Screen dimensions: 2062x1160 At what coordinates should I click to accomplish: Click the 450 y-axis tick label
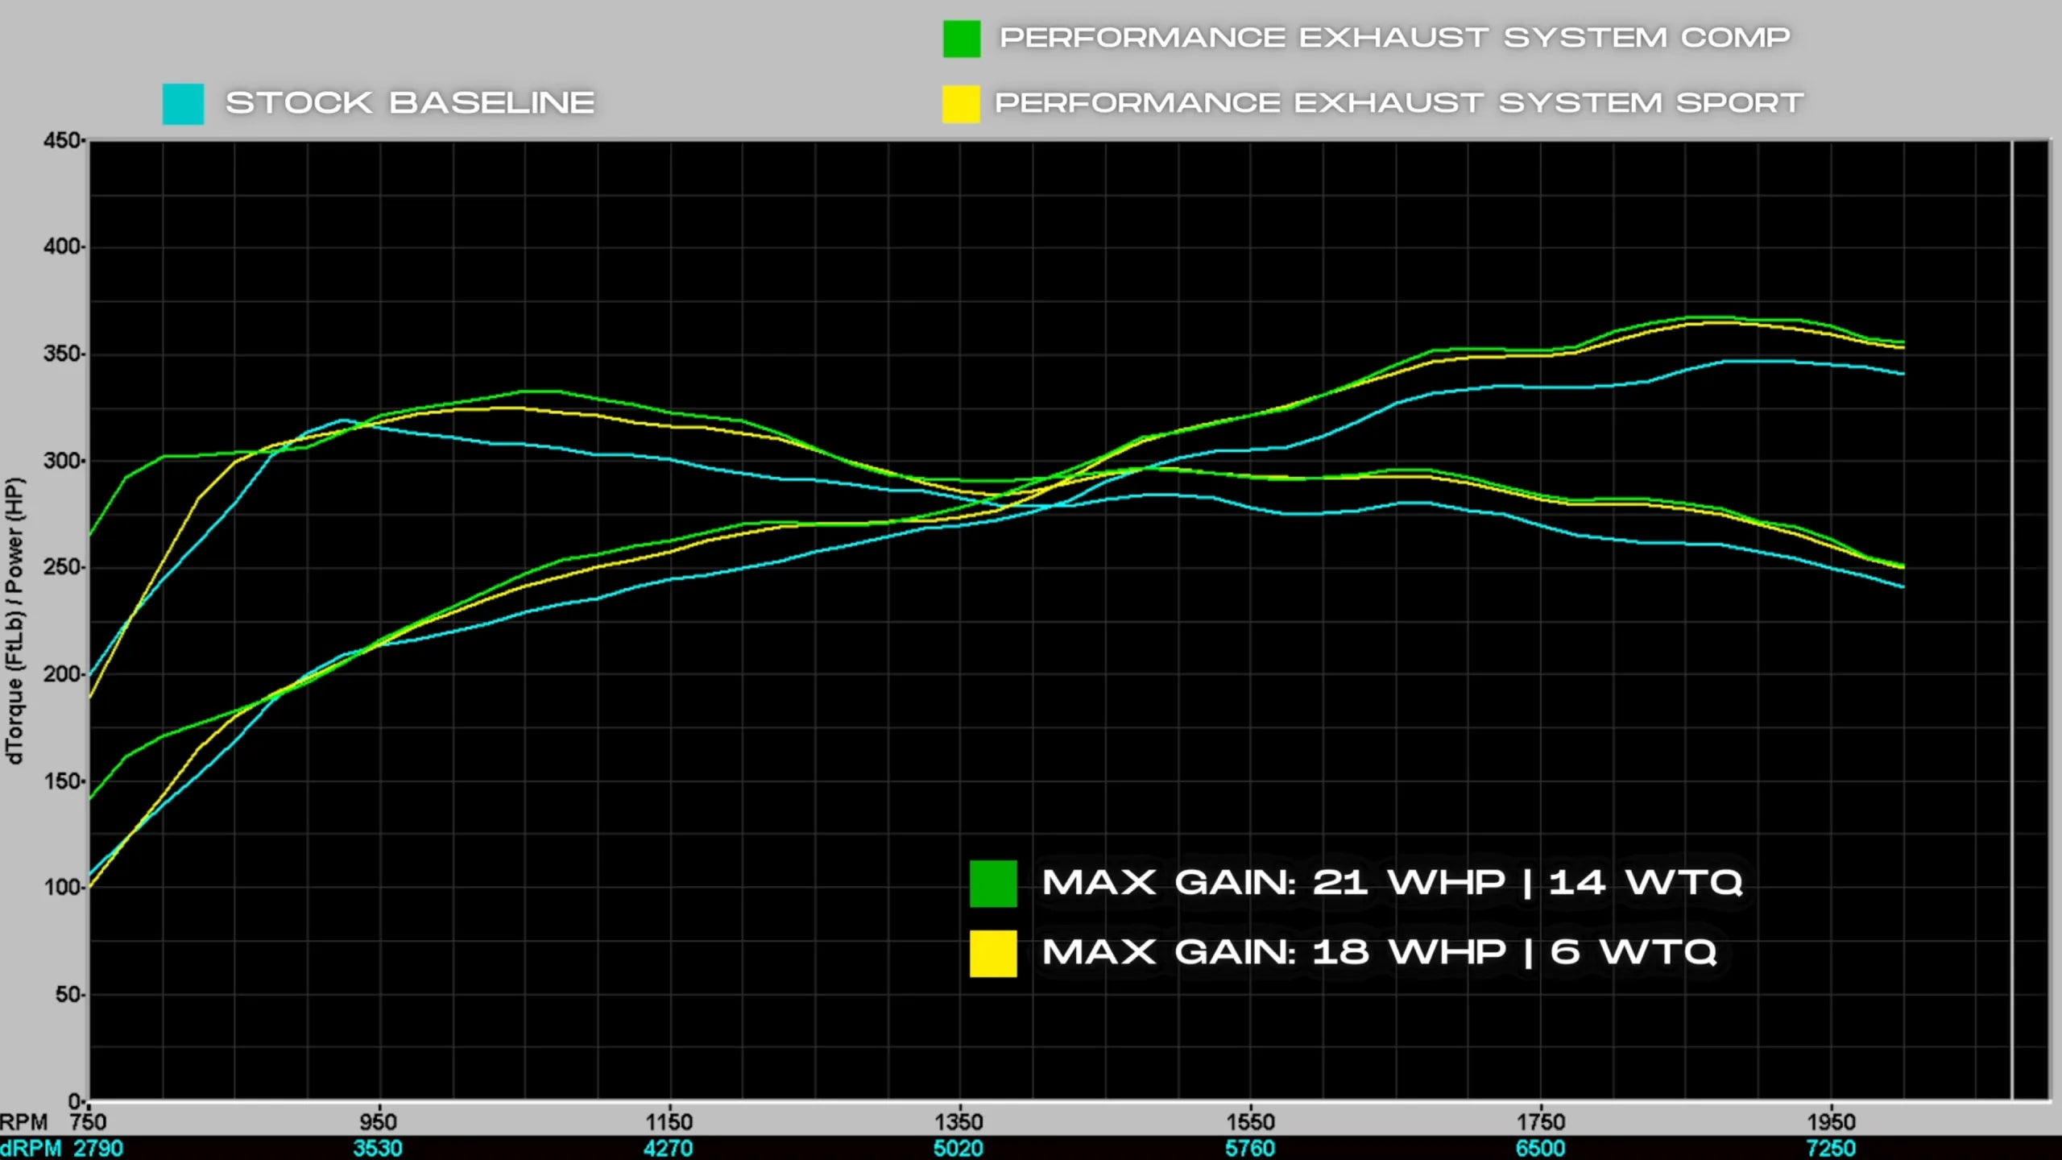tap(63, 140)
